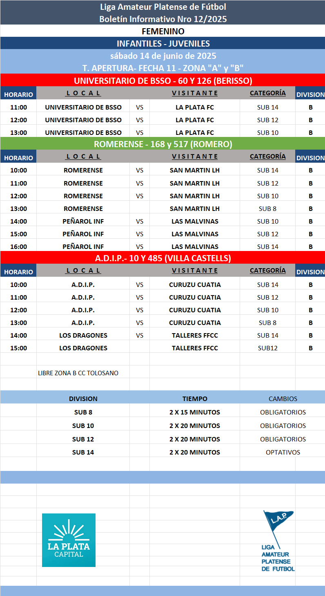Screen dimensions: 325x596
Task: Select the TIEMPO column header
Action: [x=195, y=399]
